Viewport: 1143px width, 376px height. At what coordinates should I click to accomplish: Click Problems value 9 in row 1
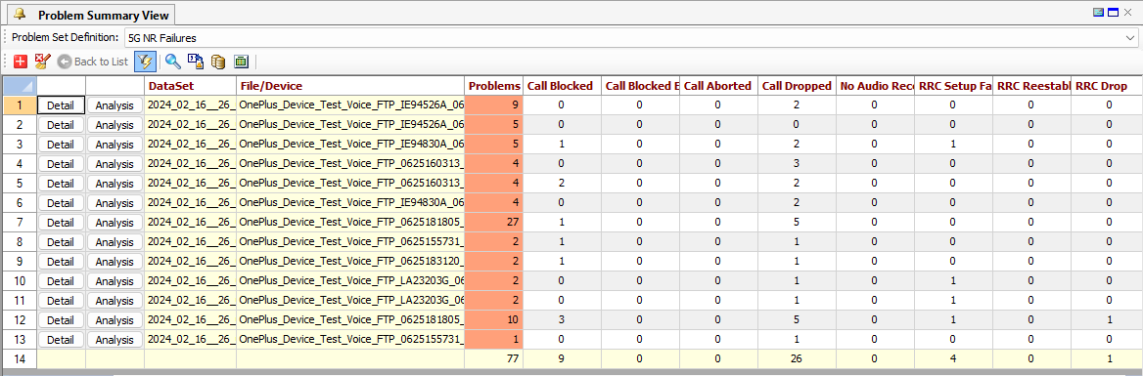pyautogui.click(x=493, y=104)
